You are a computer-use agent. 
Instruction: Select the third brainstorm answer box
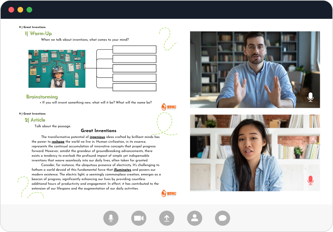[134, 68]
